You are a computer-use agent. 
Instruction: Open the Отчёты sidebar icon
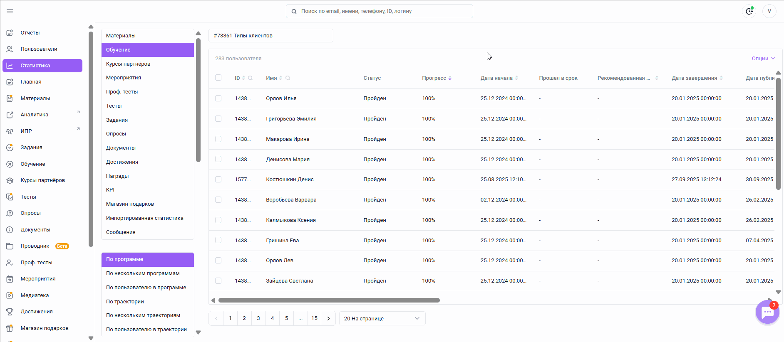click(10, 33)
